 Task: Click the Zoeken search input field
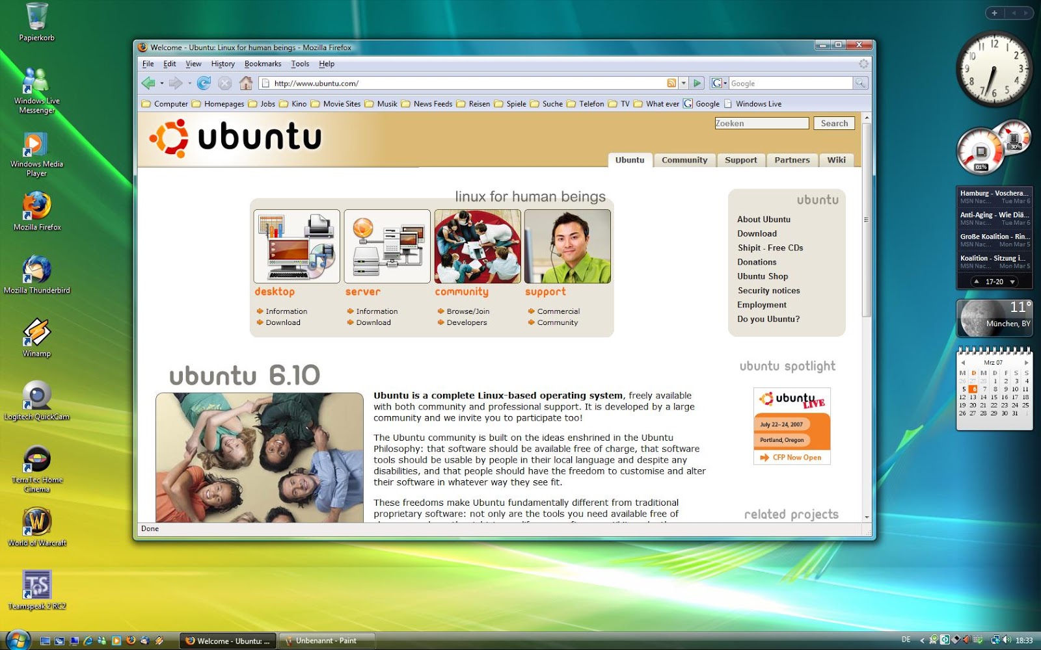(761, 123)
